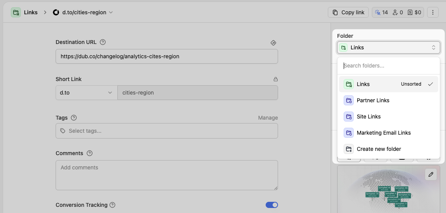
Task: Click the Conversion Tracking help icon
Action: 112,205
